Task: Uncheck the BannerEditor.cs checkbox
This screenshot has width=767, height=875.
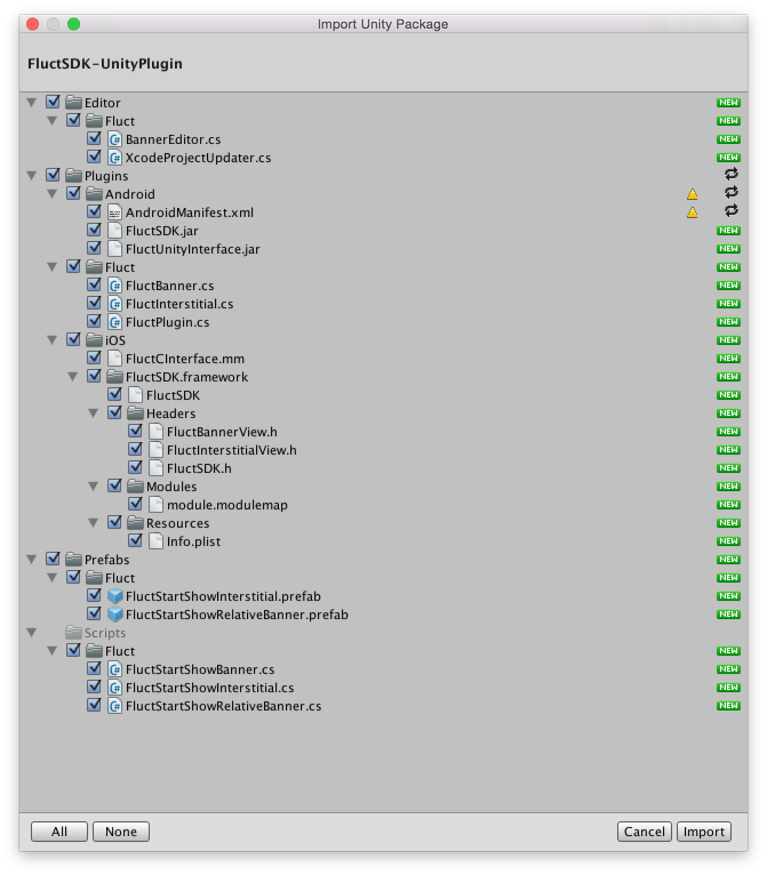Action: click(94, 139)
